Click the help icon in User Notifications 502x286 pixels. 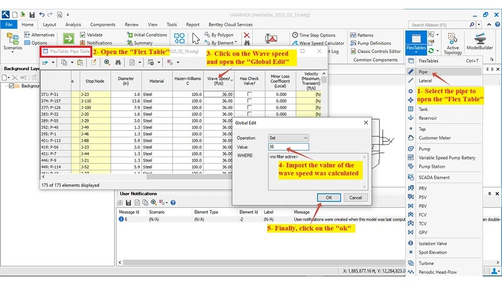pyautogui.click(x=173, y=202)
